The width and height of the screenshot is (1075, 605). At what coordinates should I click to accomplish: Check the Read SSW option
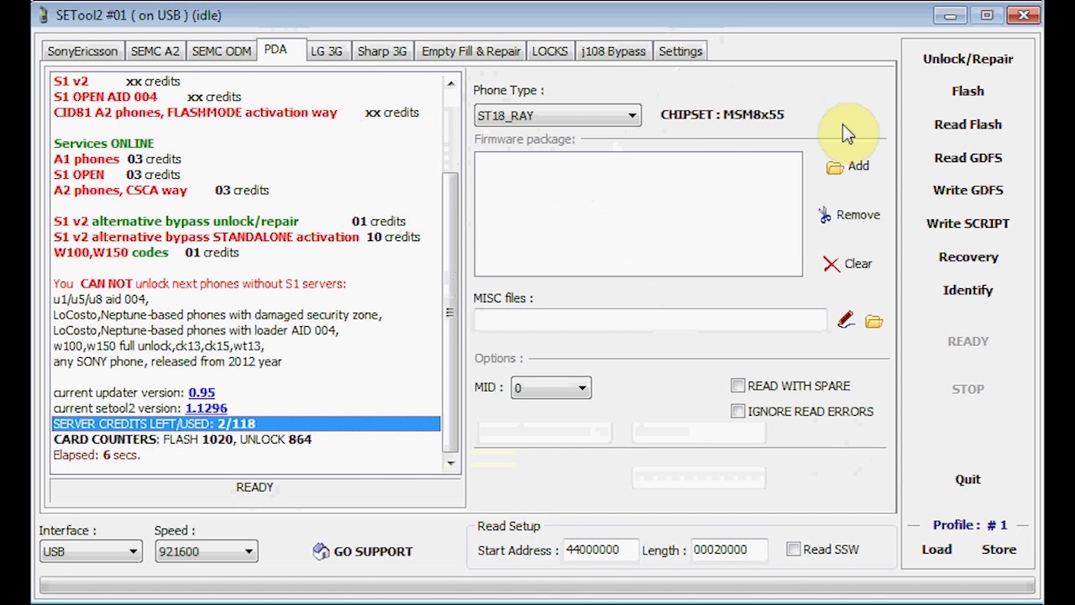pos(793,549)
